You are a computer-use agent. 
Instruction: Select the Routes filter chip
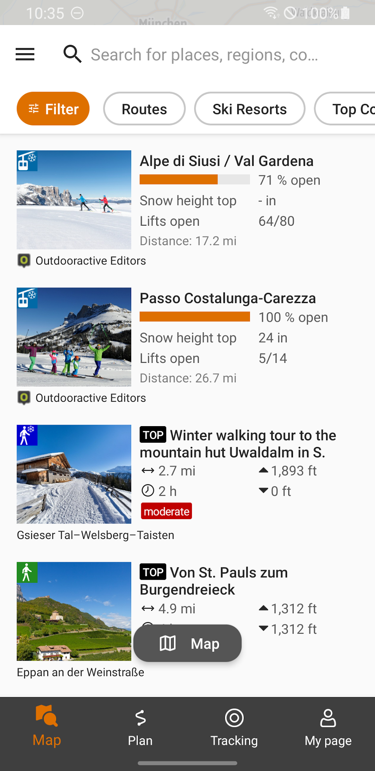144,109
